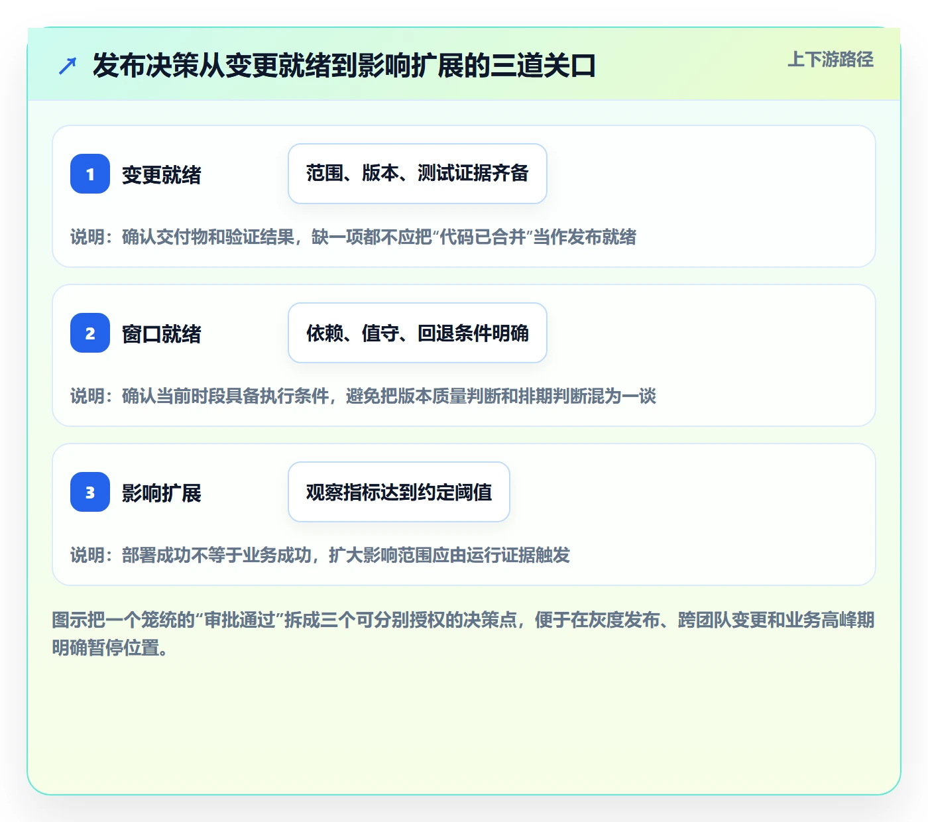
Task: Click the 变更就绪 step heading
Action: (x=162, y=174)
